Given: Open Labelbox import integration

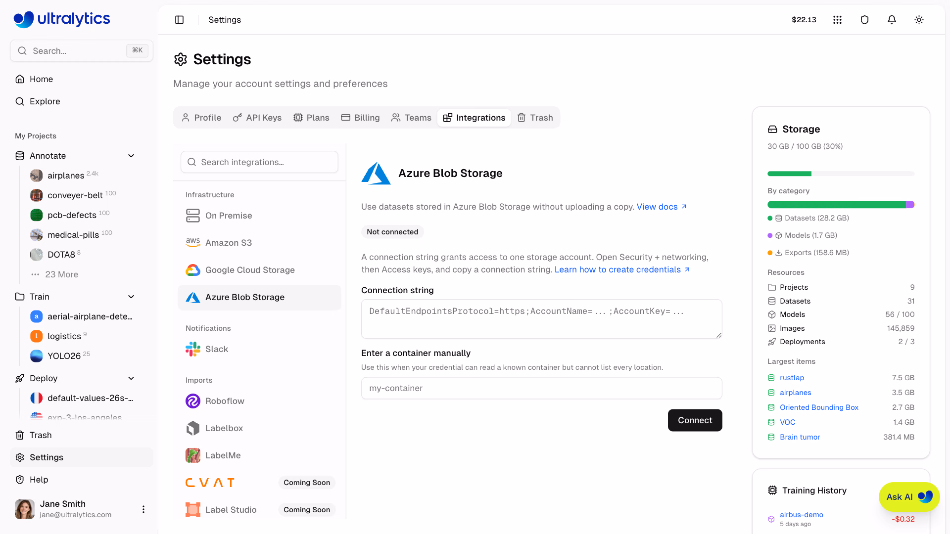Looking at the screenshot, I should (259, 428).
